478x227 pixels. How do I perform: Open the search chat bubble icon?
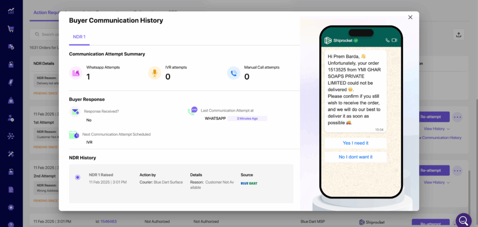(x=464, y=220)
